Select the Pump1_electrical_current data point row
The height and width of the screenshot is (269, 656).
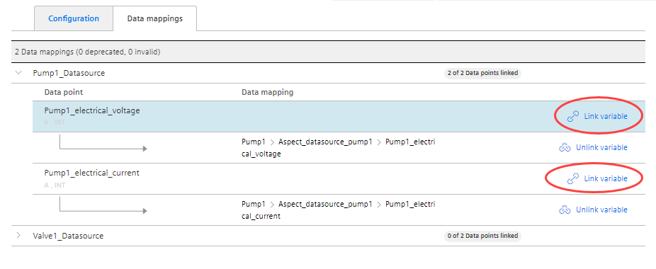339,178
